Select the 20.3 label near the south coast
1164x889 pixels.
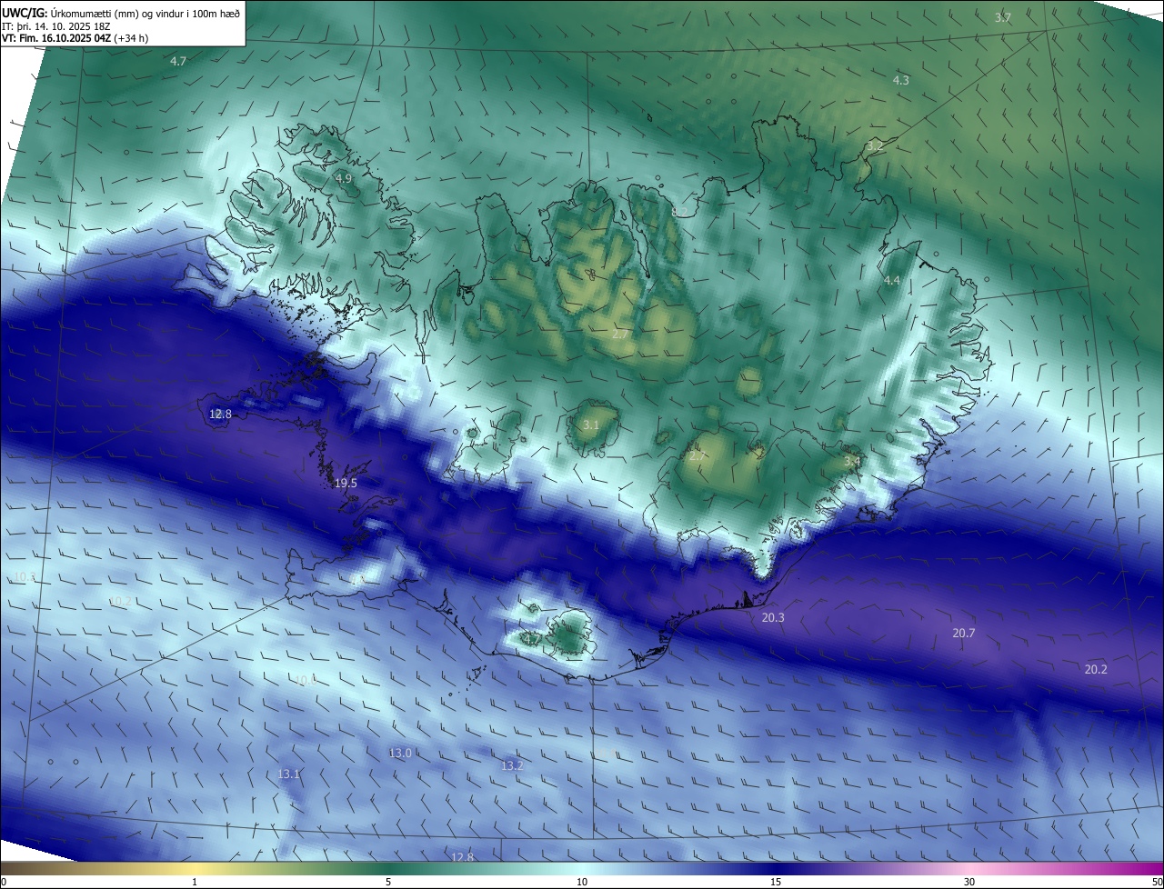coord(773,617)
